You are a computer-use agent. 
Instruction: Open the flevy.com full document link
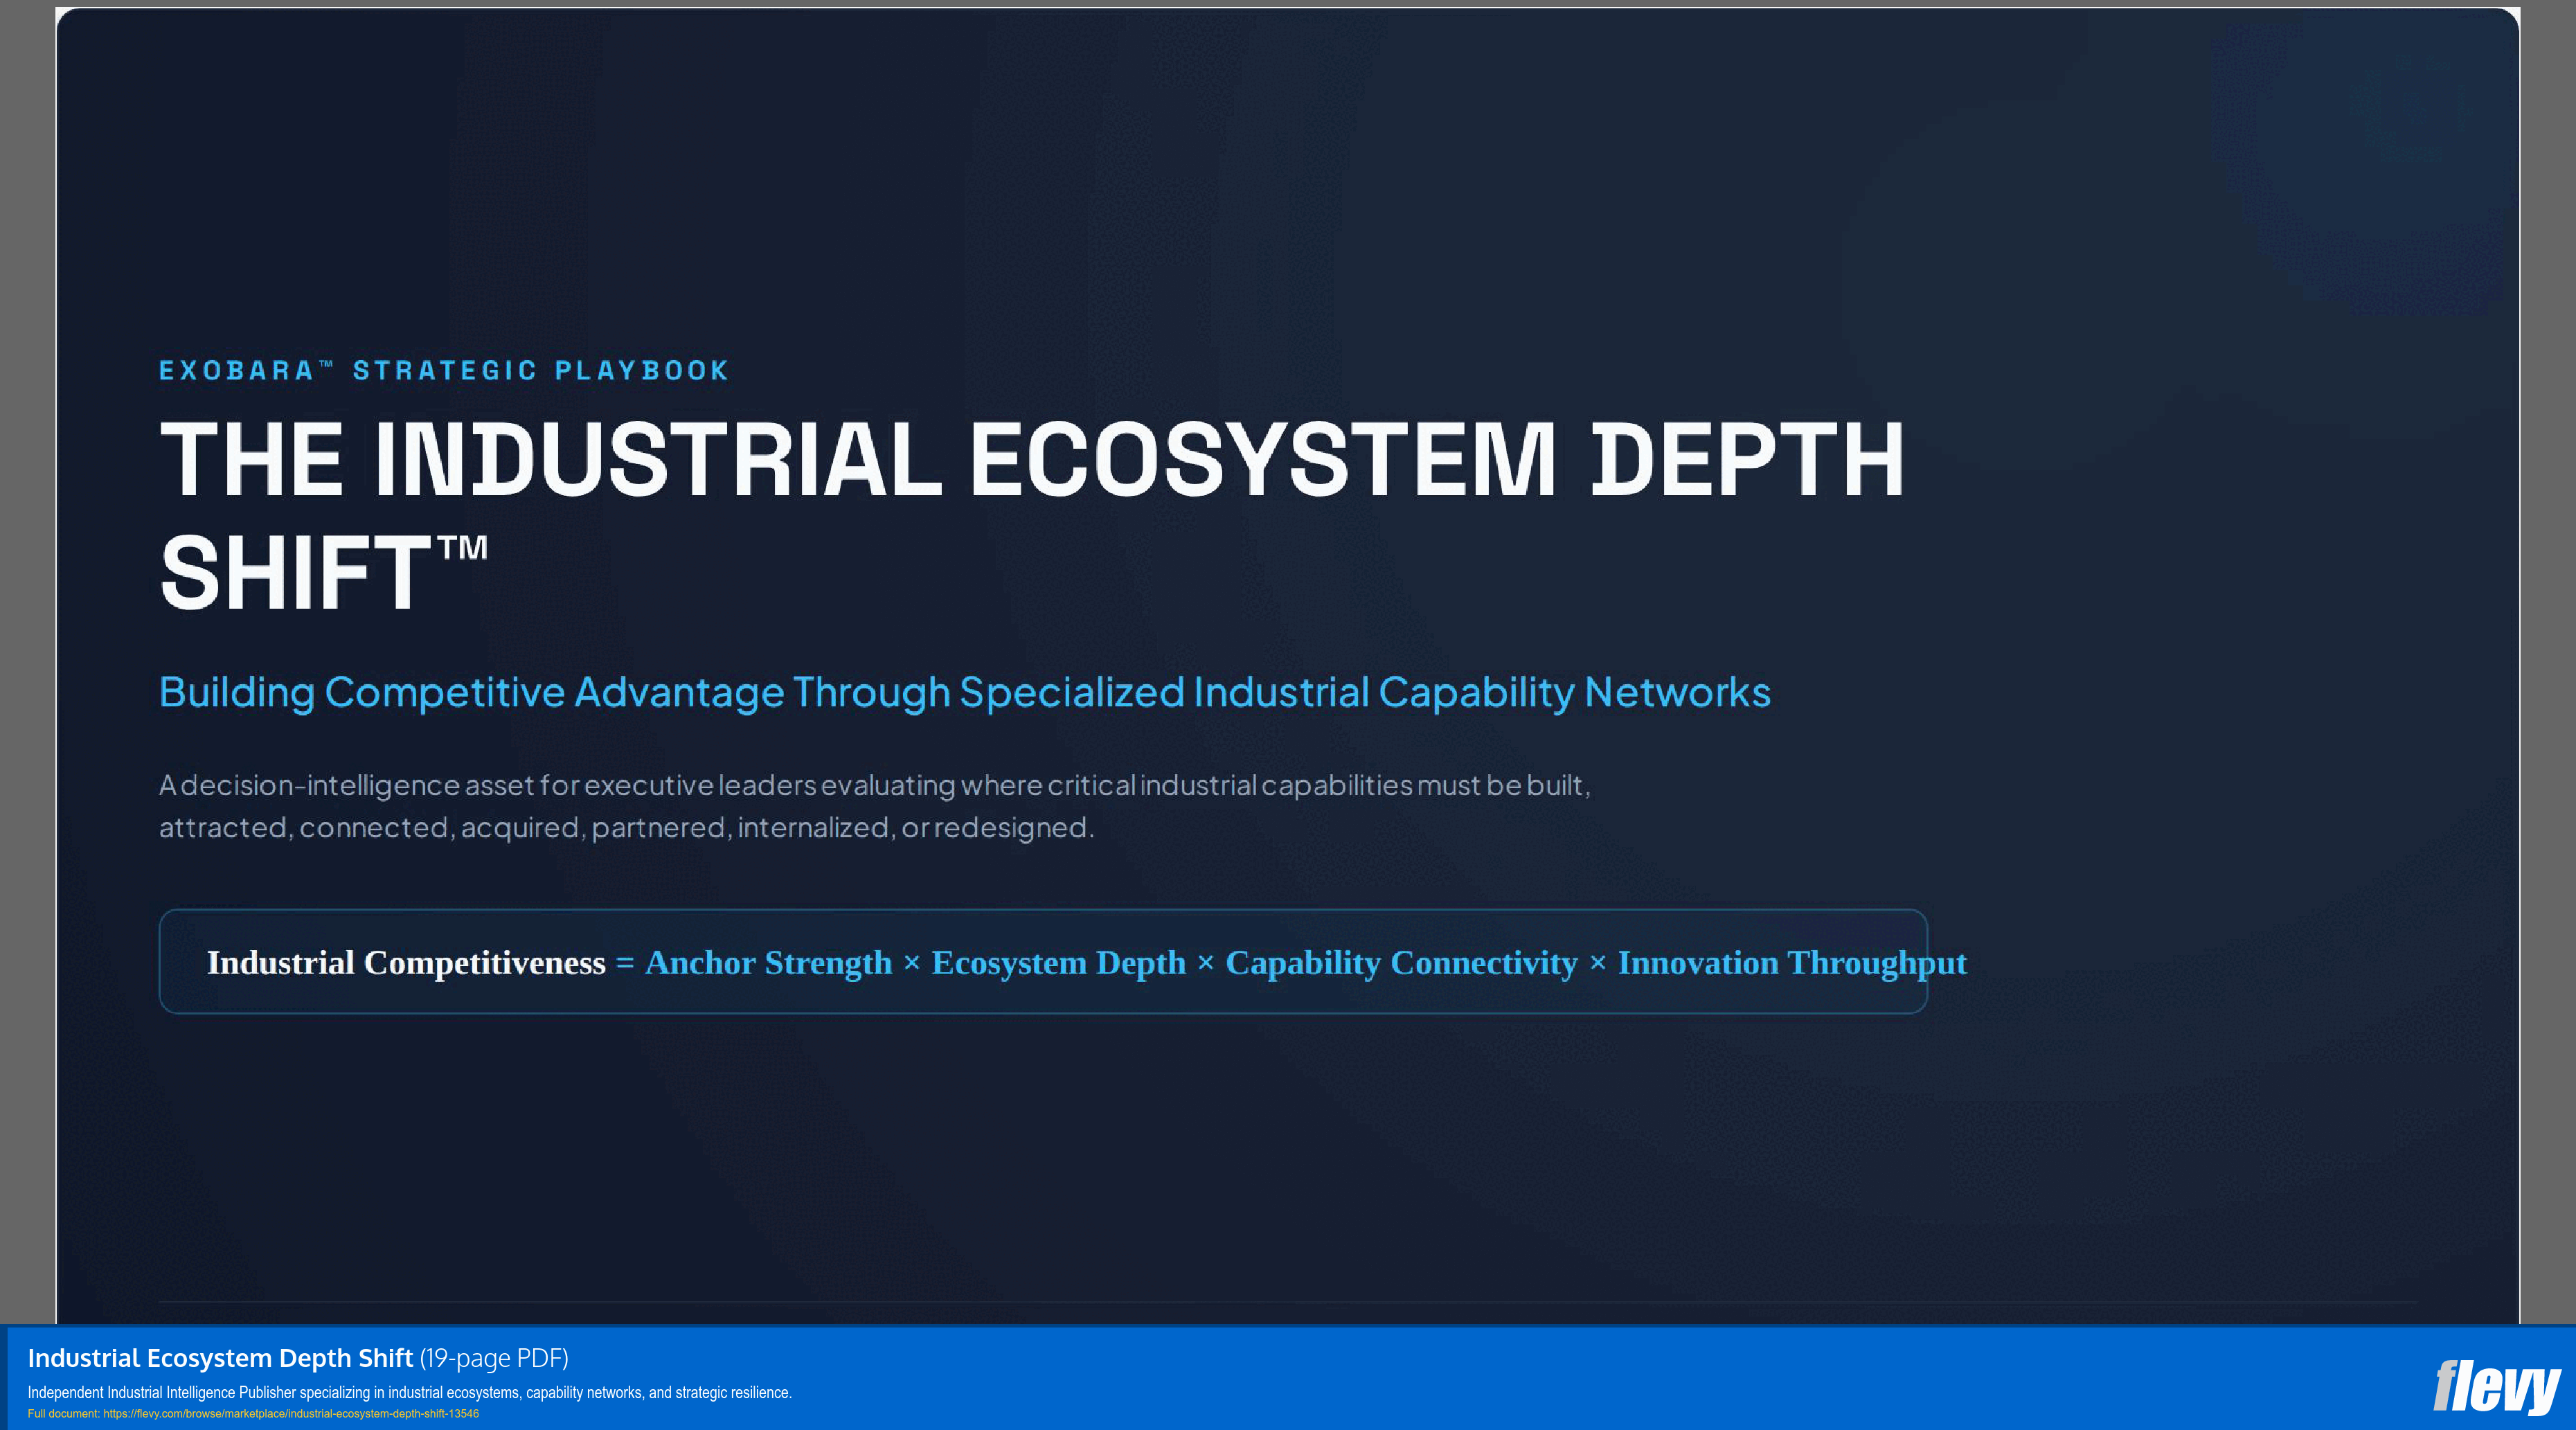click(x=290, y=1413)
